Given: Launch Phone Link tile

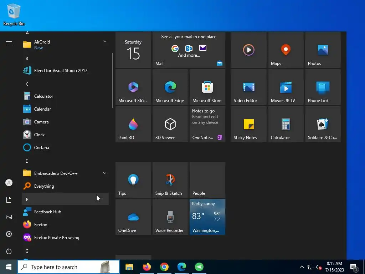Looking at the screenshot, I should (323, 87).
